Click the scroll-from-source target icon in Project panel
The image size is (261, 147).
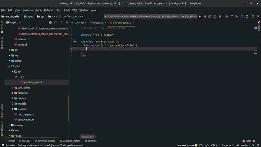point(50,22)
